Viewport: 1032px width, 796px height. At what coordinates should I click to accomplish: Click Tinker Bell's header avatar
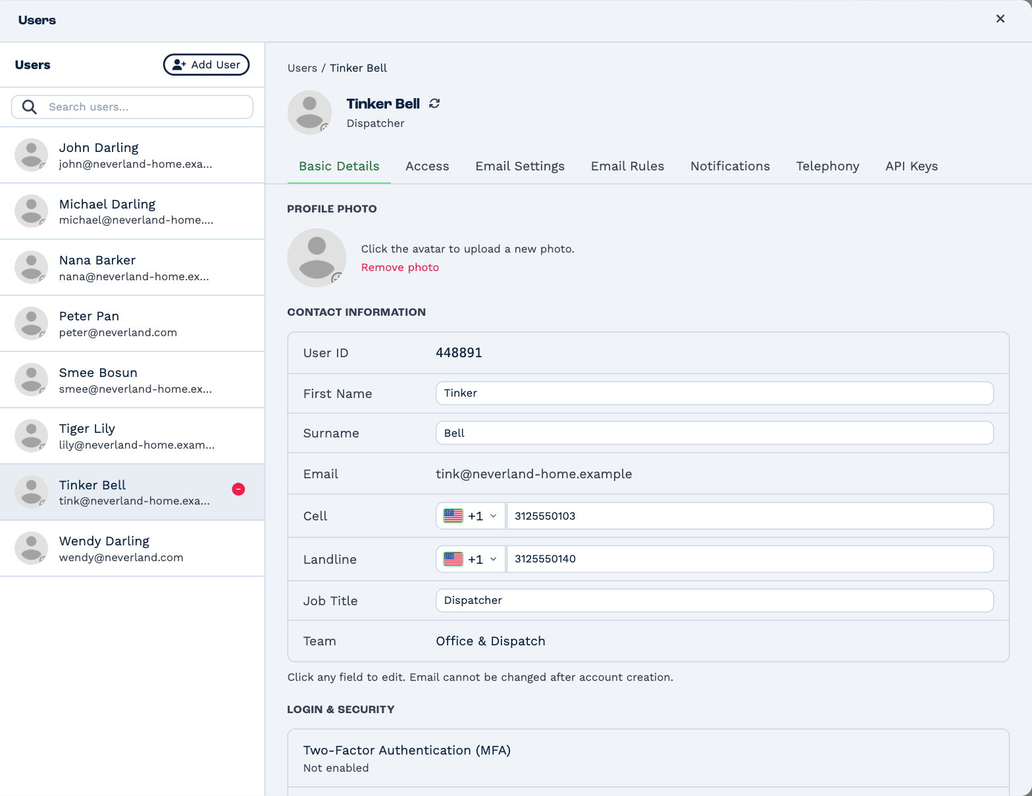[x=309, y=112]
